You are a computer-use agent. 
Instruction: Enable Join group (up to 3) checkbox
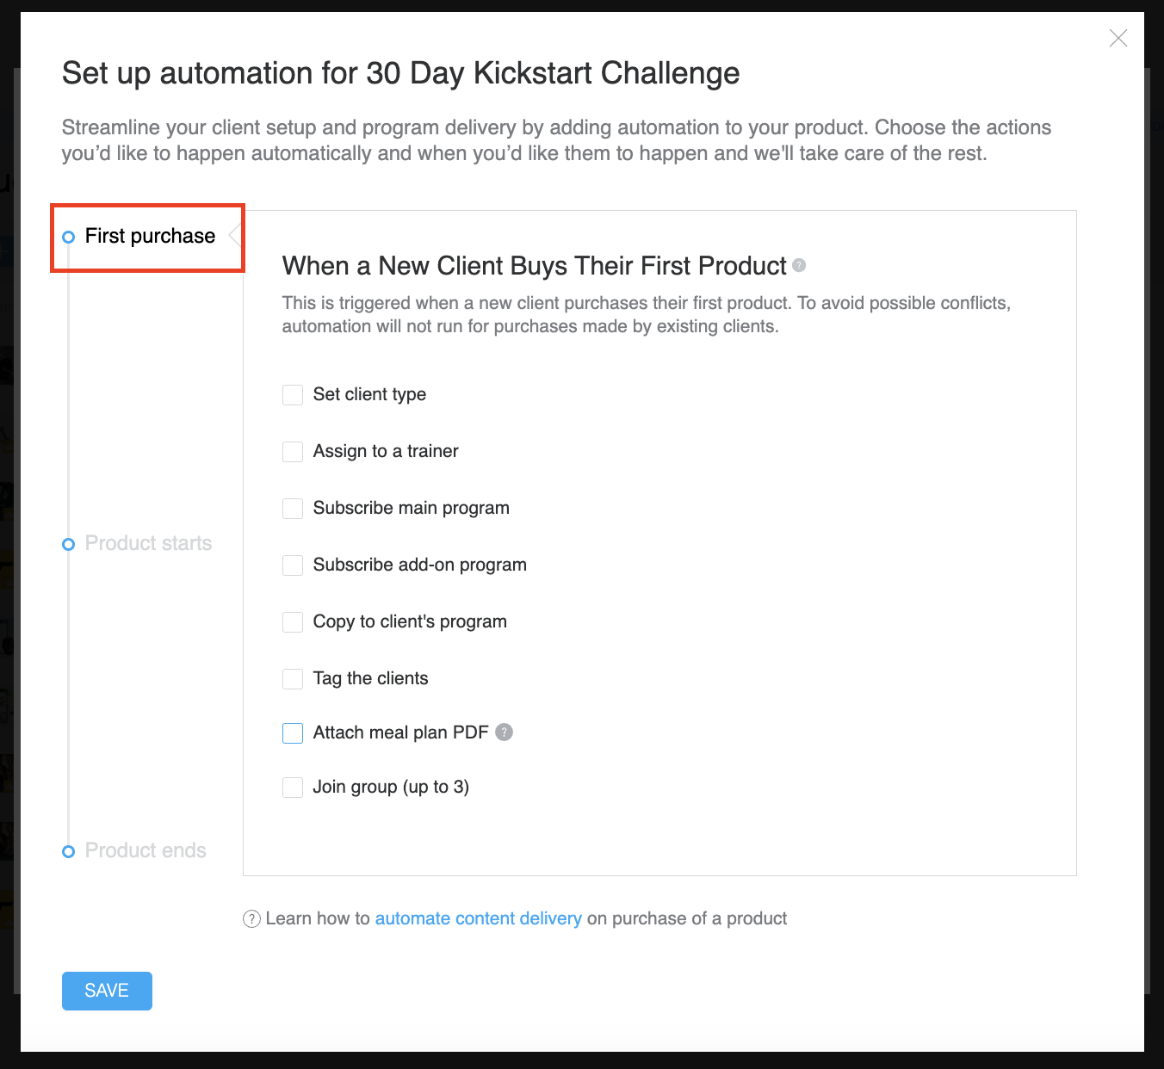[293, 788]
